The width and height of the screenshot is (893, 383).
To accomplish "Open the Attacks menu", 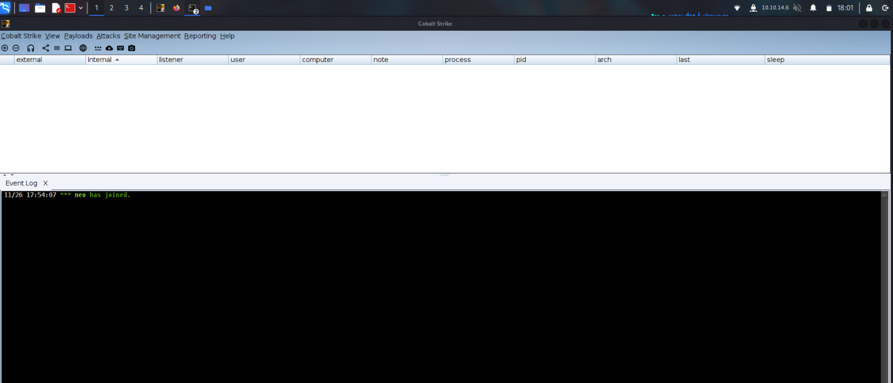I will tap(108, 36).
